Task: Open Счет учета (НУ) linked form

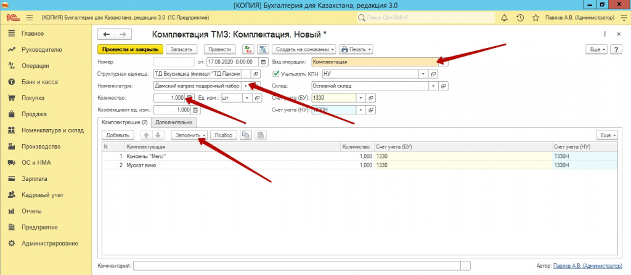Action: [x=371, y=110]
